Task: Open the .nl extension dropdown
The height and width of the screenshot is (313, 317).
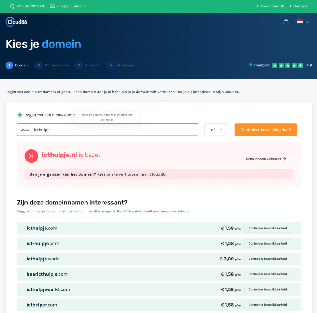Action: [216, 130]
